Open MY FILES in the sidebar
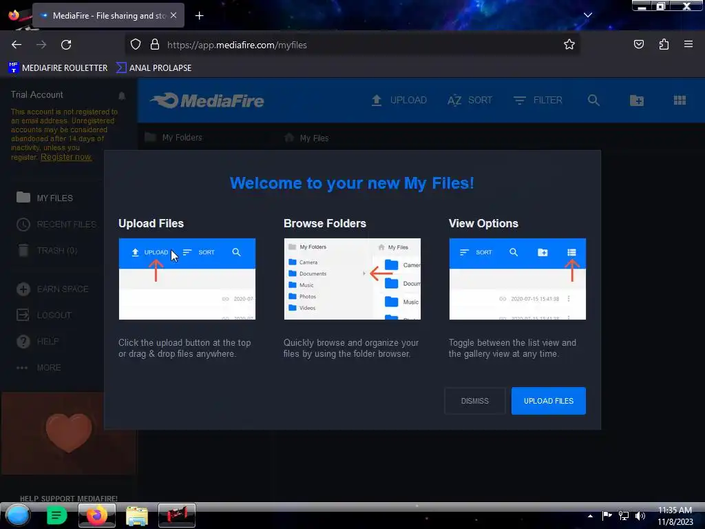This screenshot has width=705, height=529. click(45, 198)
